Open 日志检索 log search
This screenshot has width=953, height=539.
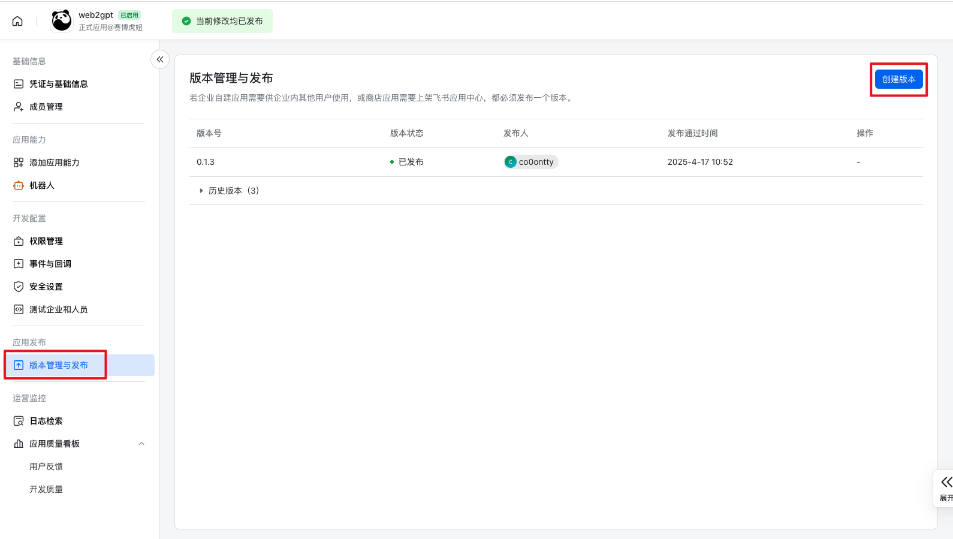[x=46, y=421]
